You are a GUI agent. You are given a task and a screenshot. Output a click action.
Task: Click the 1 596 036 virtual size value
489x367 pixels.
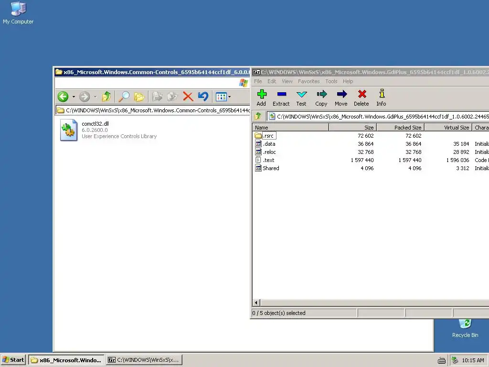click(457, 160)
